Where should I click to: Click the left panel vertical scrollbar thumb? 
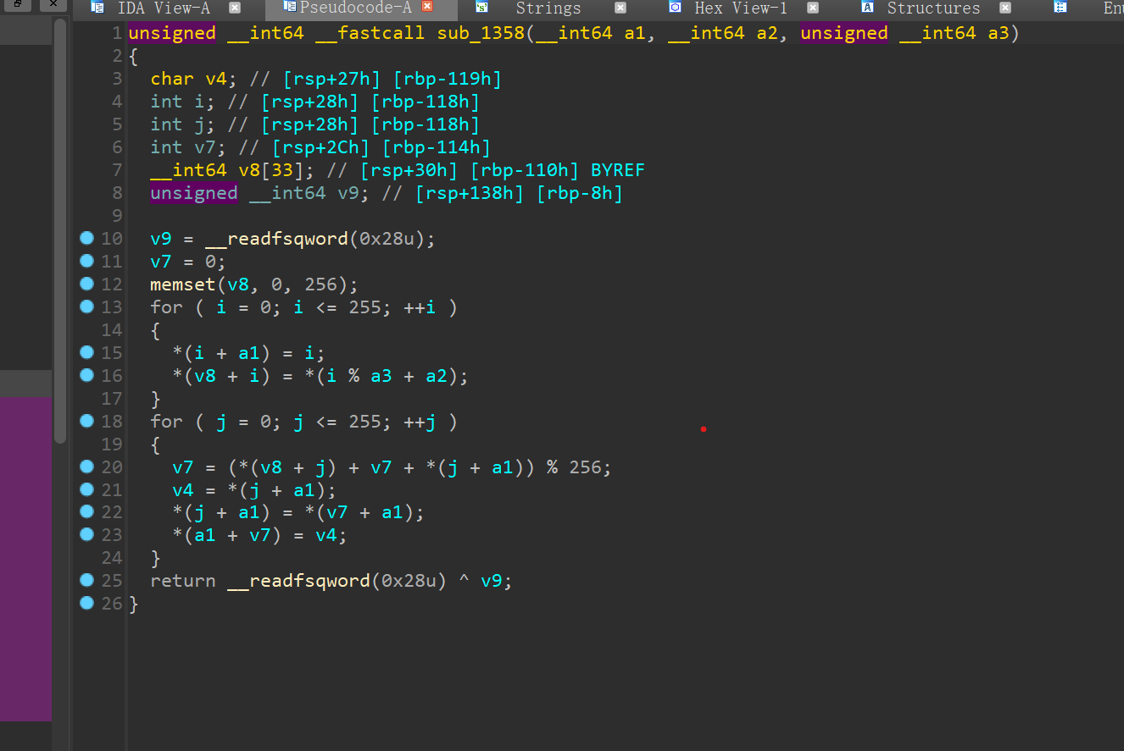click(60, 229)
